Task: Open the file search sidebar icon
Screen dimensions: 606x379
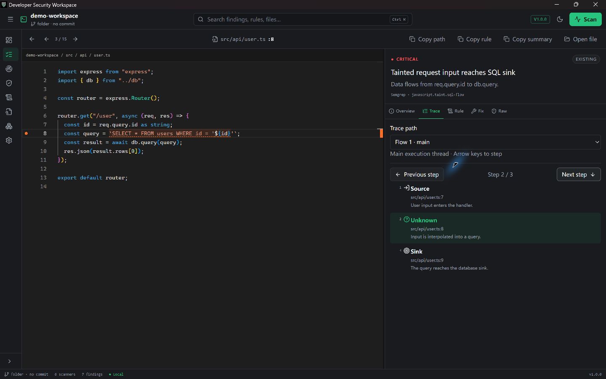Action: [9, 112]
